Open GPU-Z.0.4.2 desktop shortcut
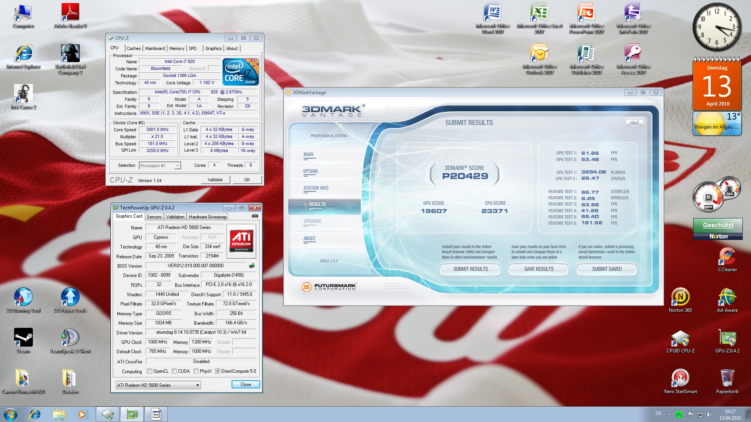Screen dimensions: 751x422 [x=728, y=341]
